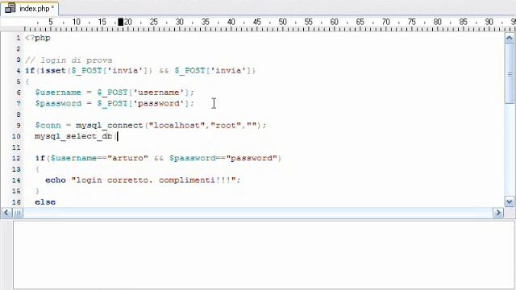Click the echo keyword on line 14
This screenshot has width=516, height=290.
(56, 180)
